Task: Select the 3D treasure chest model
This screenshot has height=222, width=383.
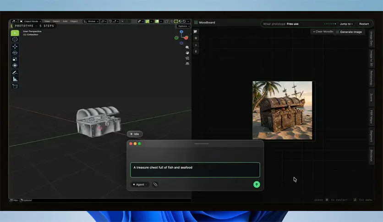Action: pyautogui.click(x=98, y=122)
